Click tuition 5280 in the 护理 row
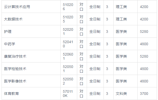The width and height of the screenshot is (158, 100). (x=144, y=32)
